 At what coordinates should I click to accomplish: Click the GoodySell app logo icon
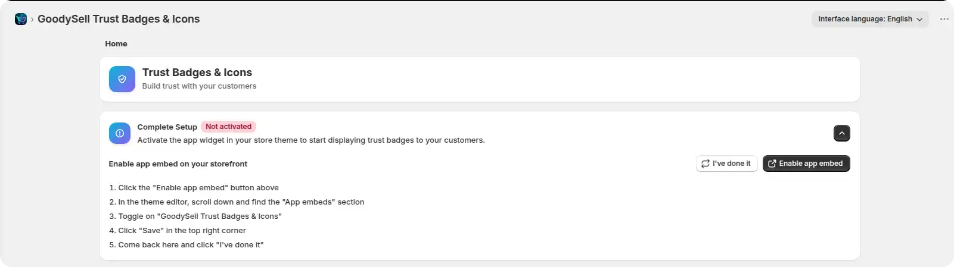[x=21, y=19]
